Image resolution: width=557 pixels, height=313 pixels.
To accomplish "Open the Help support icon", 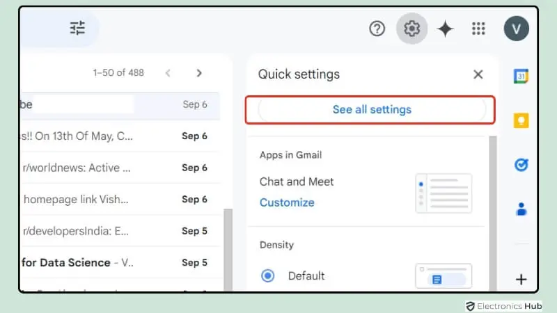I will pos(377,29).
